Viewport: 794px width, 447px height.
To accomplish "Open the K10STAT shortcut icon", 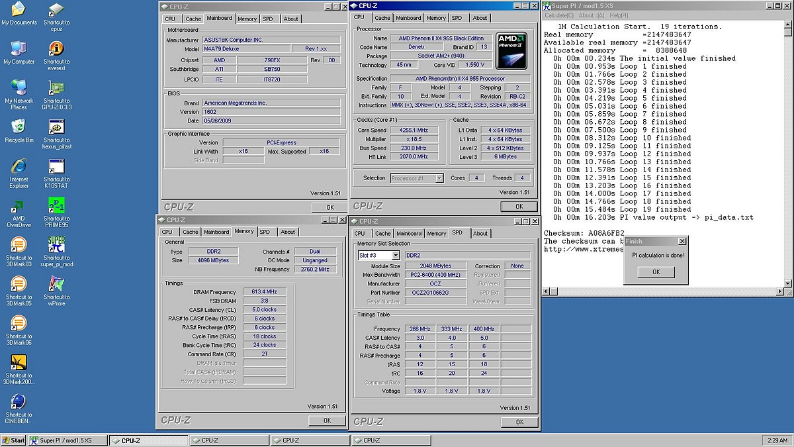I will coord(57,167).
